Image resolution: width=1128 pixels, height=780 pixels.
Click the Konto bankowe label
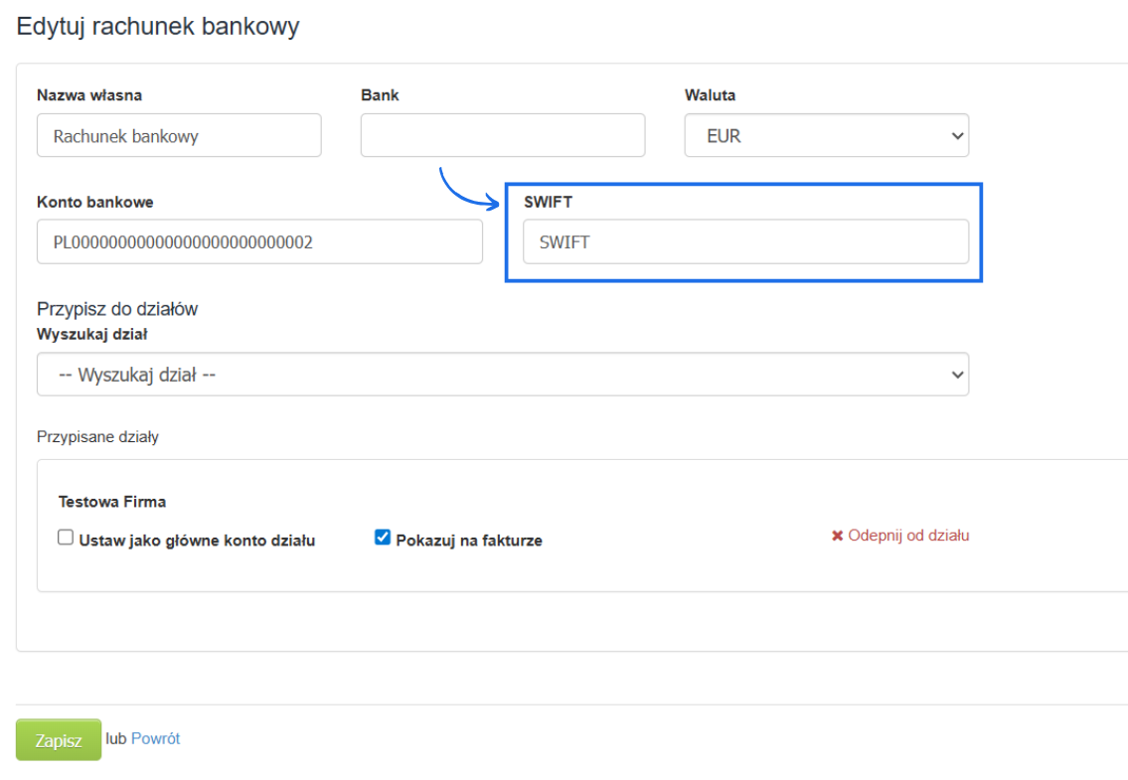coord(95,202)
